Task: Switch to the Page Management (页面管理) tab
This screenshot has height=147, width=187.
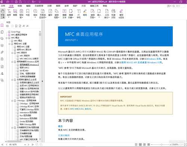Action: click(39, 6)
